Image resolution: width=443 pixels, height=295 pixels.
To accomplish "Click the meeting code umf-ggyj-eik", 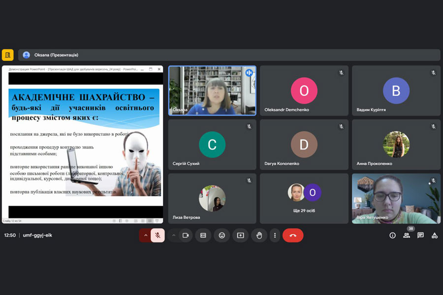I will tap(37, 235).
